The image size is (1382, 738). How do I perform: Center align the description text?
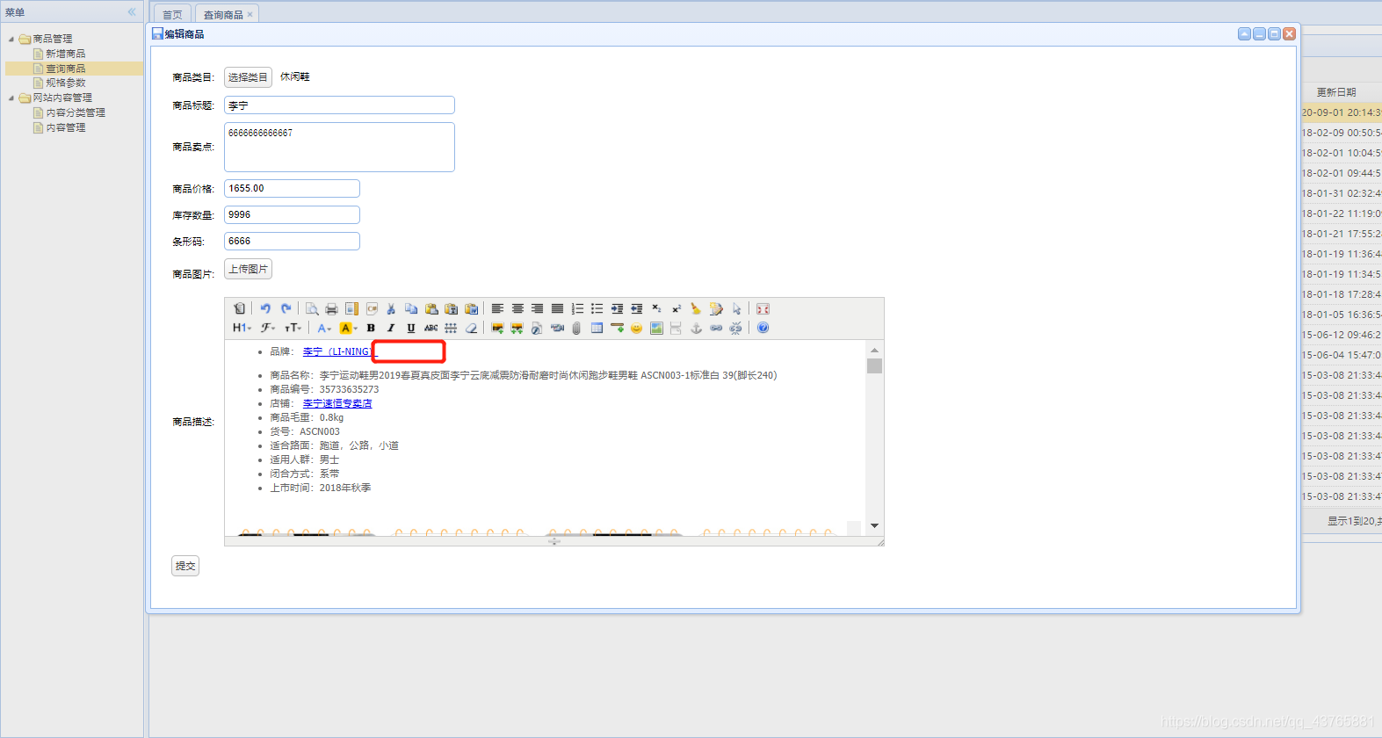(517, 308)
